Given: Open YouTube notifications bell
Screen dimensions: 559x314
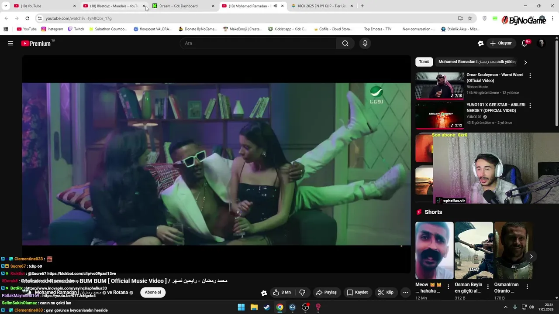Looking at the screenshot, I should coord(525,43).
